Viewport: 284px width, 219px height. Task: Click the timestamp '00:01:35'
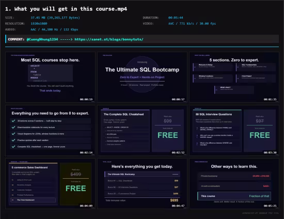pos(270,99)
